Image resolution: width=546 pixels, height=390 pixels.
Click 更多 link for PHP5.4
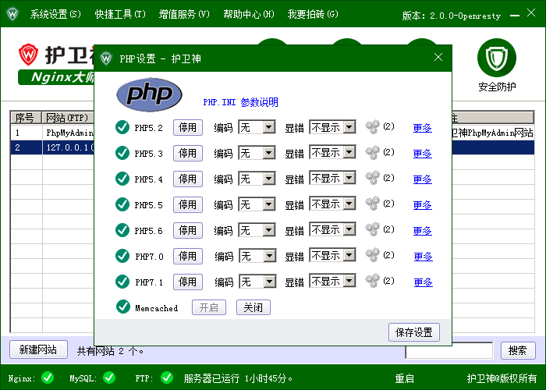(x=423, y=179)
